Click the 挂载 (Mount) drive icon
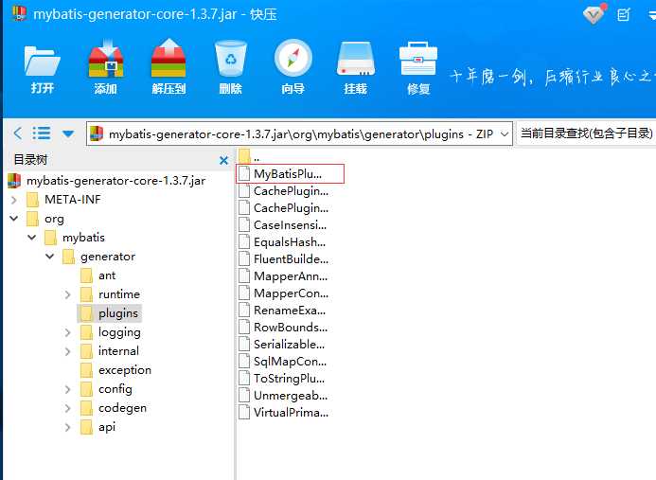The width and height of the screenshot is (656, 480). [356, 67]
